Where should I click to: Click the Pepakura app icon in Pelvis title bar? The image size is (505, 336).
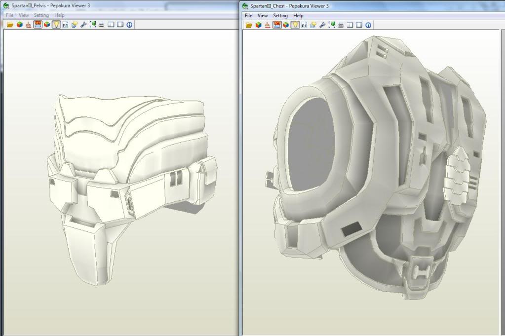[x=6, y=5]
